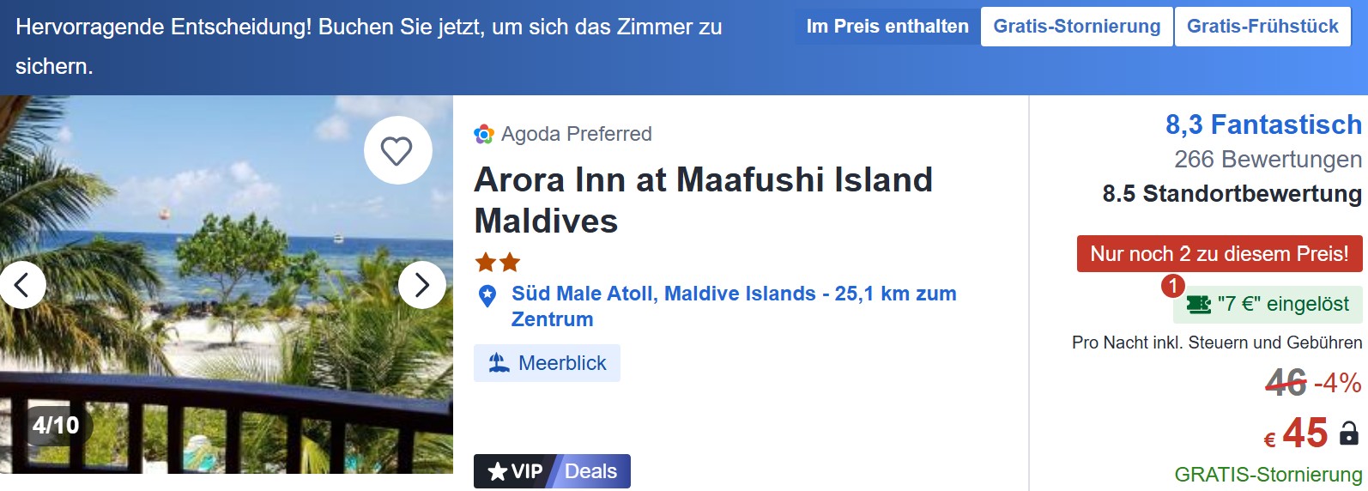This screenshot has height=491, width=1368.
Task: Open the 266 Bewertungen reviews
Action: pyautogui.click(x=1268, y=160)
